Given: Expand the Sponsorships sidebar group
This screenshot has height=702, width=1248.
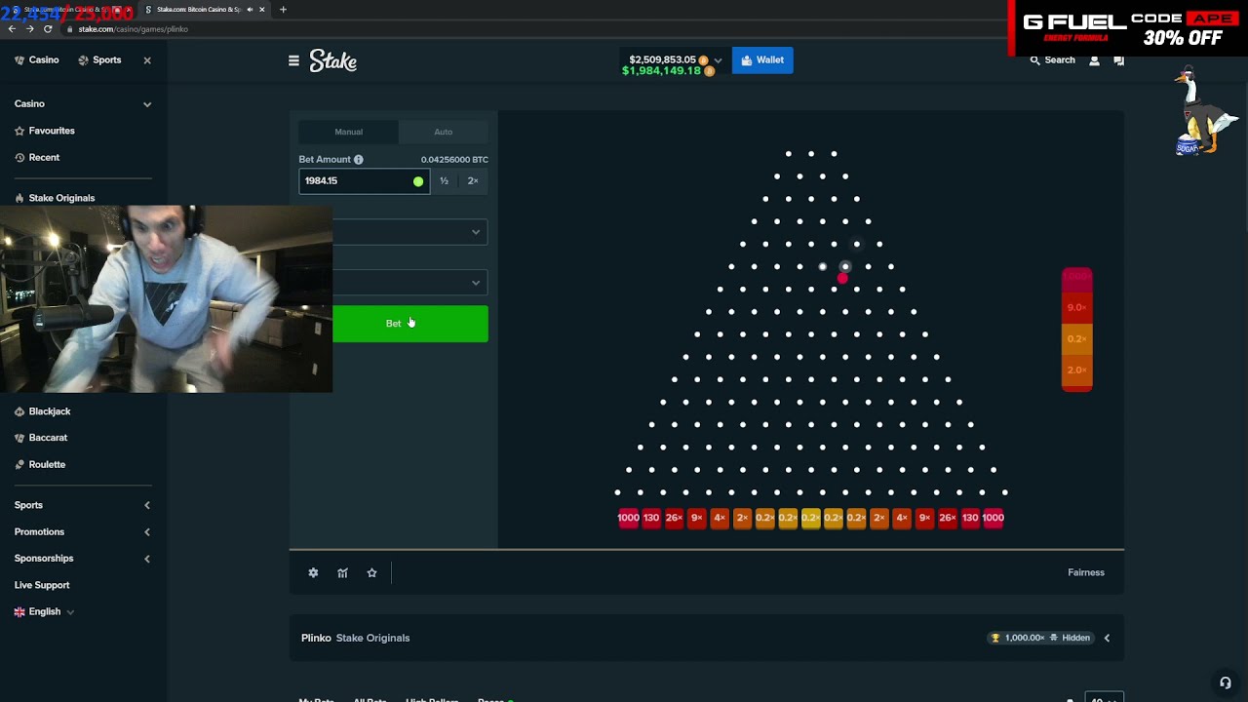Looking at the screenshot, I should (147, 559).
